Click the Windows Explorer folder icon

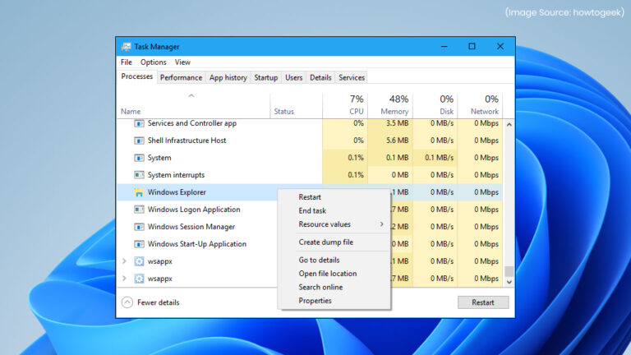[x=139, y=192]
